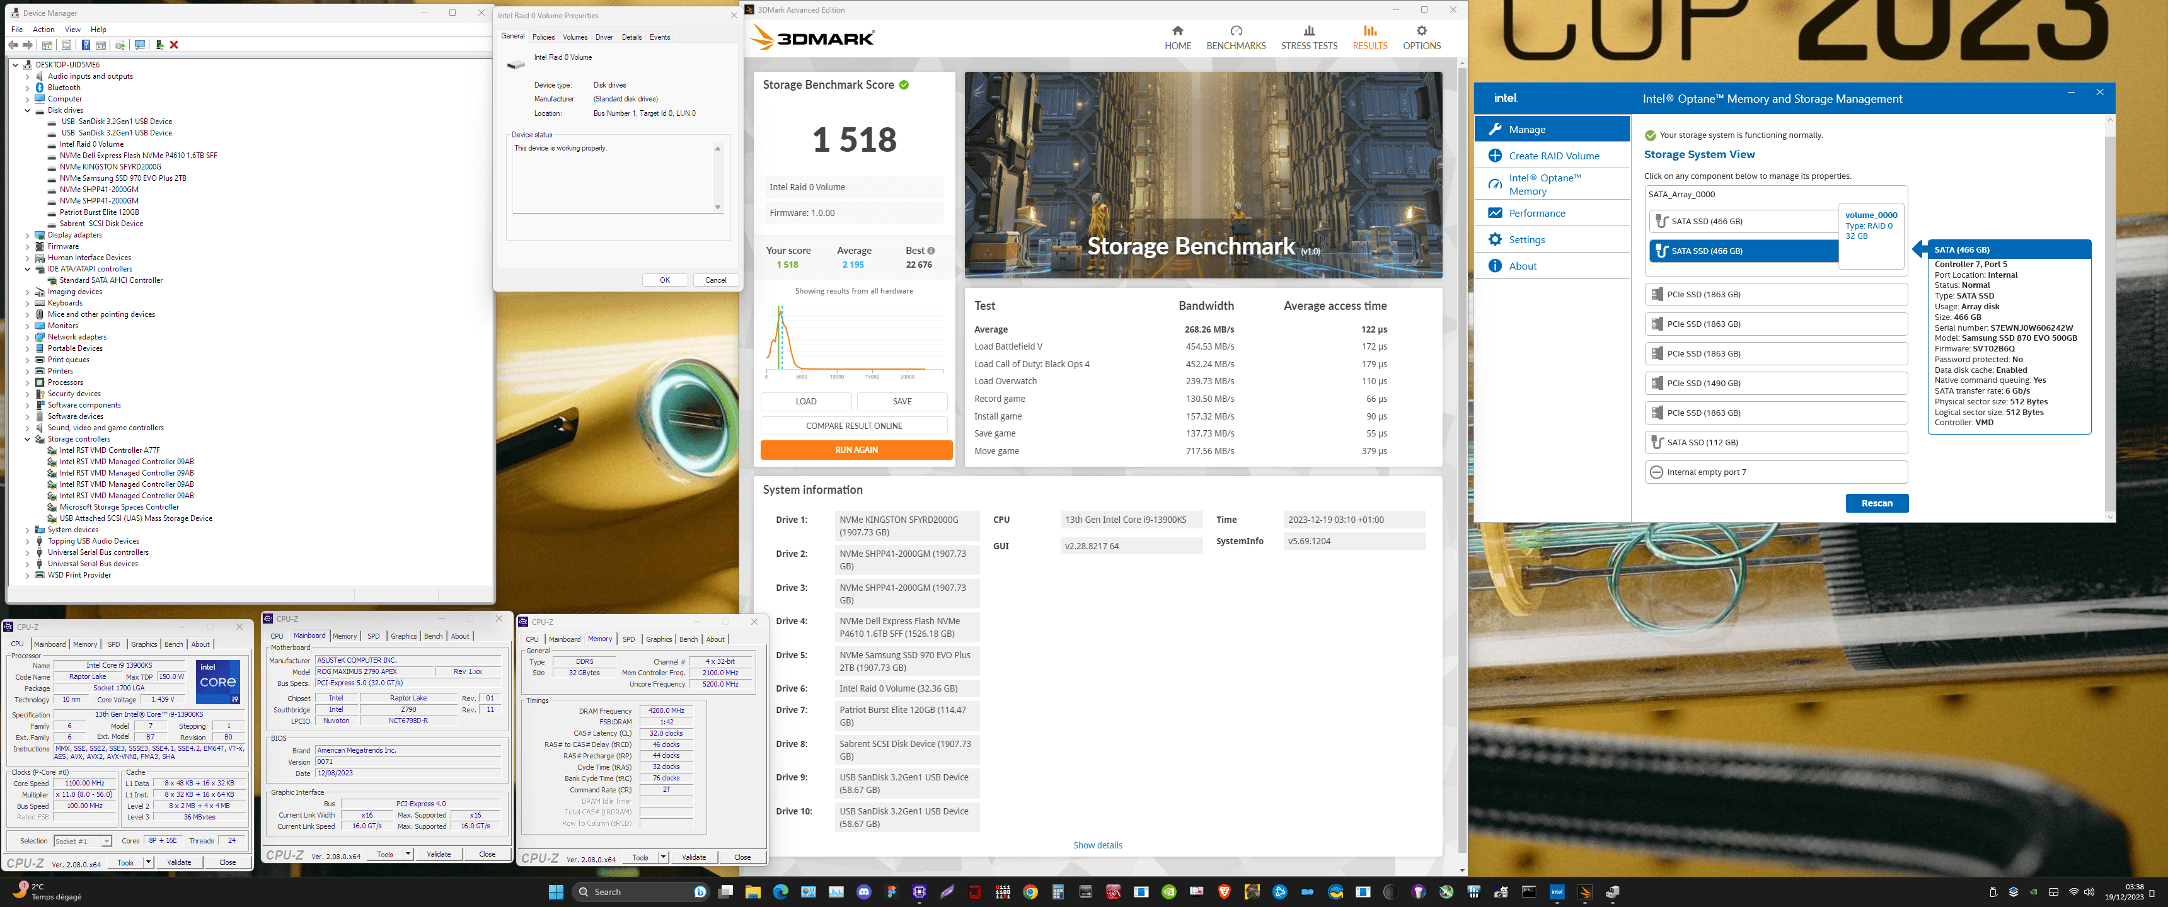
Task: Open Settings page in Intel sidebar
Action: click(1552, 240)
